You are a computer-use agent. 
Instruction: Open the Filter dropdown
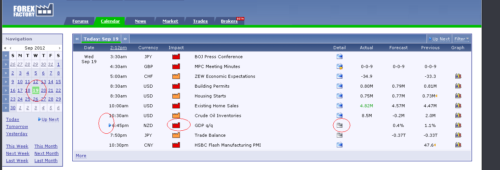point(461,39)
